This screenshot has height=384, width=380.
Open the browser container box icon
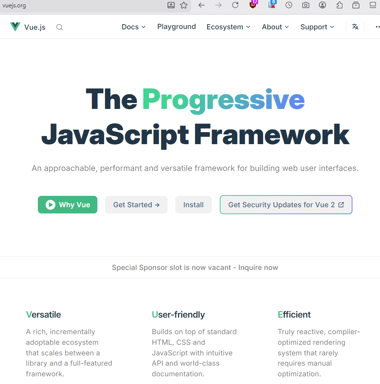pos(356,5)
